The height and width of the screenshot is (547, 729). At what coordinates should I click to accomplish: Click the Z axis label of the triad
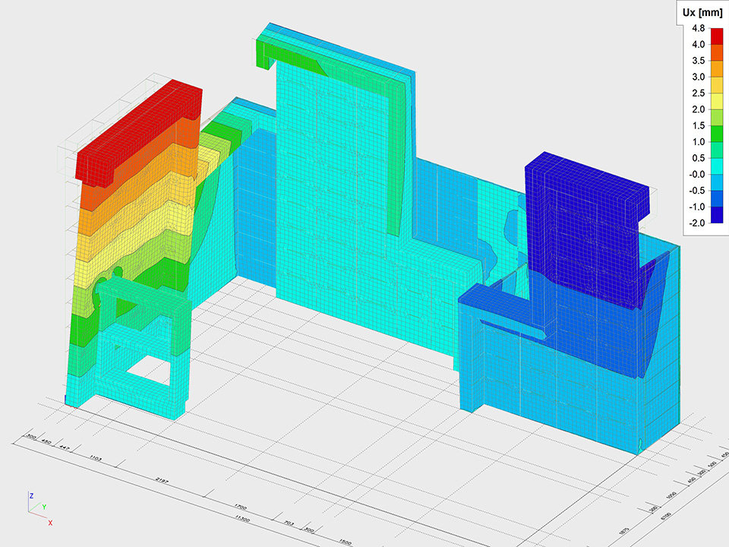pyautogui.click(x=31, y=495)
